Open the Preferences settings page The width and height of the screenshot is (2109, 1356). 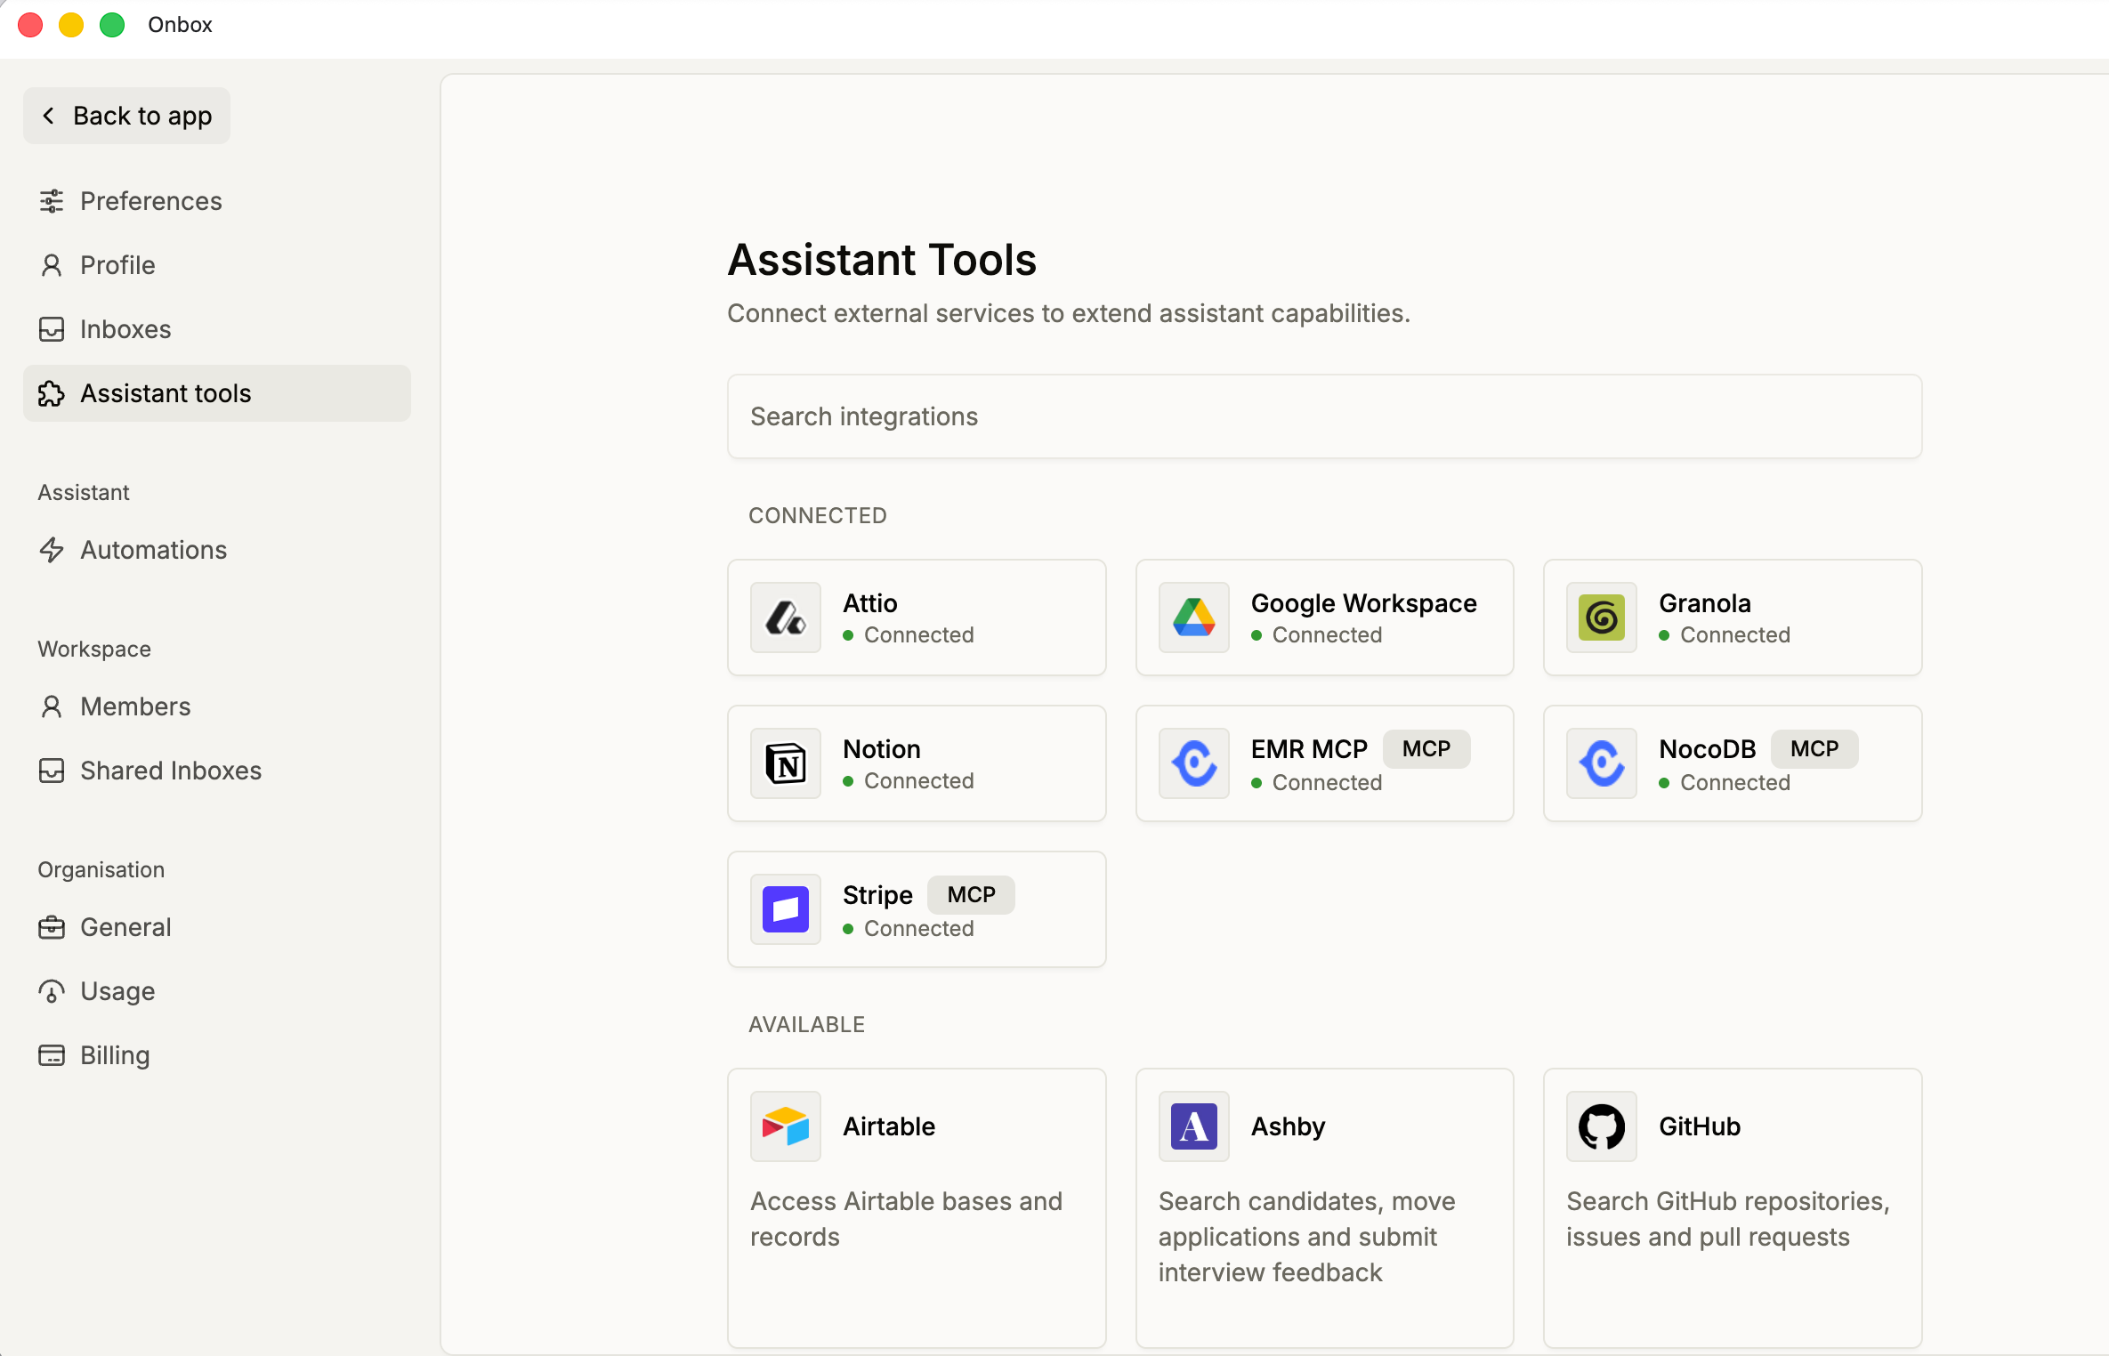(x=217, y=201)
